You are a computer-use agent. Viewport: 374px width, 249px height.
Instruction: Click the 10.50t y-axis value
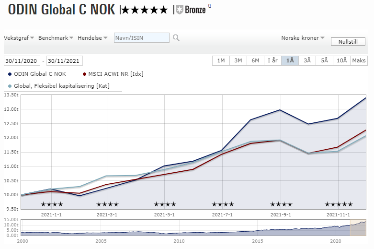(11, 181)
